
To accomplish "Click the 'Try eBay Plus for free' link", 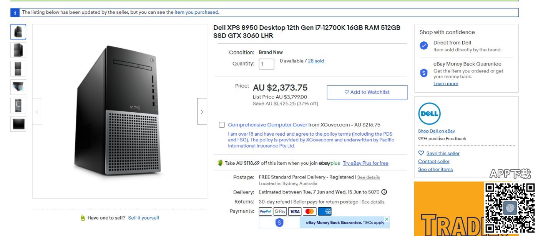I will pyautogui.click(x=365, y=163).
